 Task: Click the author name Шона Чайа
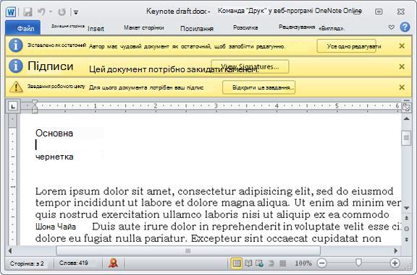click(x=56, y=227)
